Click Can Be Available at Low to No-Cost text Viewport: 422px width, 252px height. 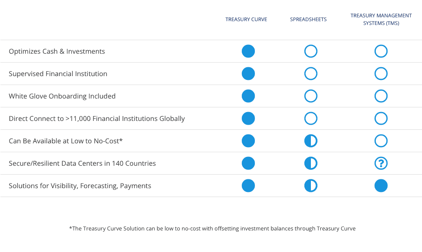[66, 141]
